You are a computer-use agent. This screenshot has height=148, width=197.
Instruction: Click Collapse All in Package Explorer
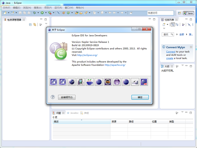pyautogui.click(x=30, y=25)
